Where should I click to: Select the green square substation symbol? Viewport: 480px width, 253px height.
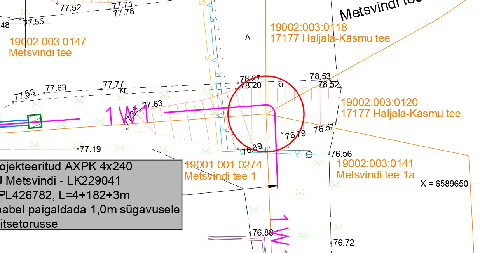click(35, 121)
